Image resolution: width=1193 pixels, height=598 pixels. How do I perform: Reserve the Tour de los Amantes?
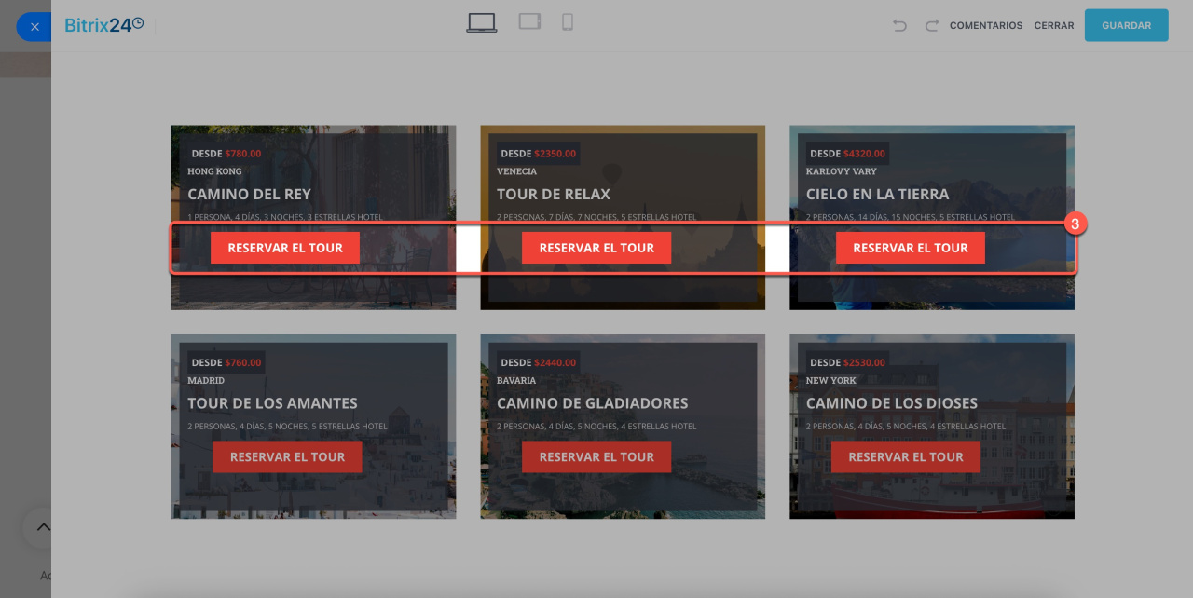click(x=287, y=456)
